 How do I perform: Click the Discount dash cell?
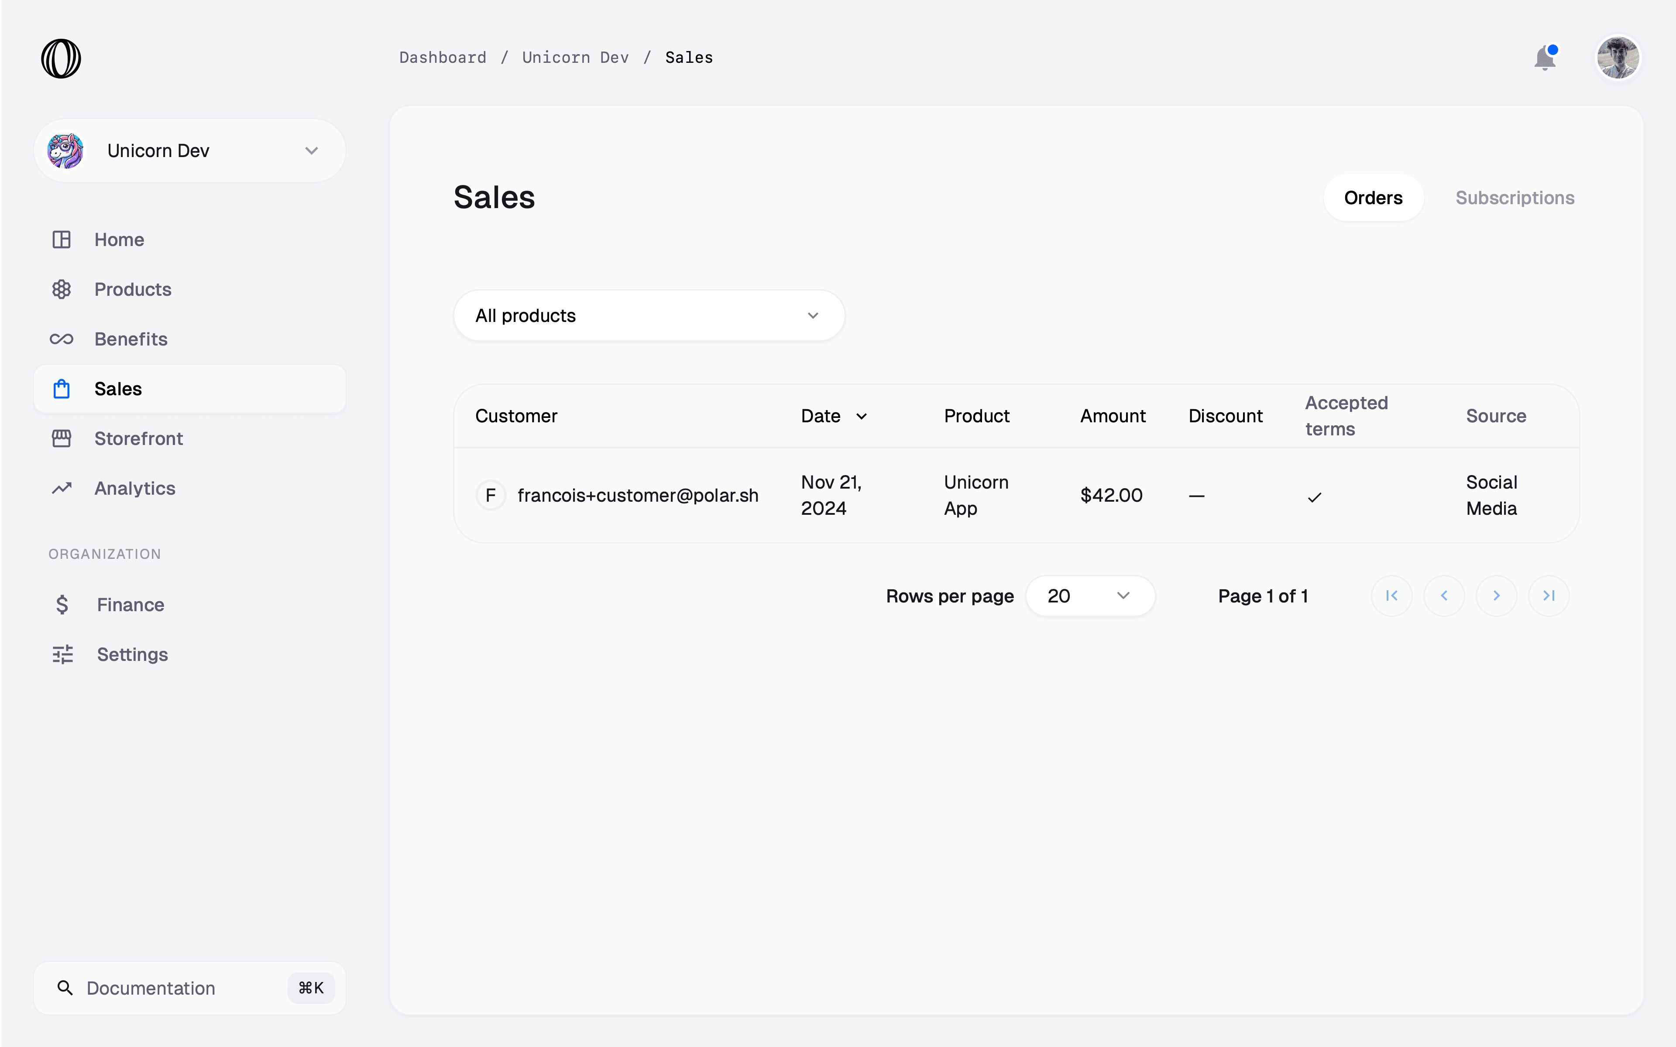pos(1196,496)
